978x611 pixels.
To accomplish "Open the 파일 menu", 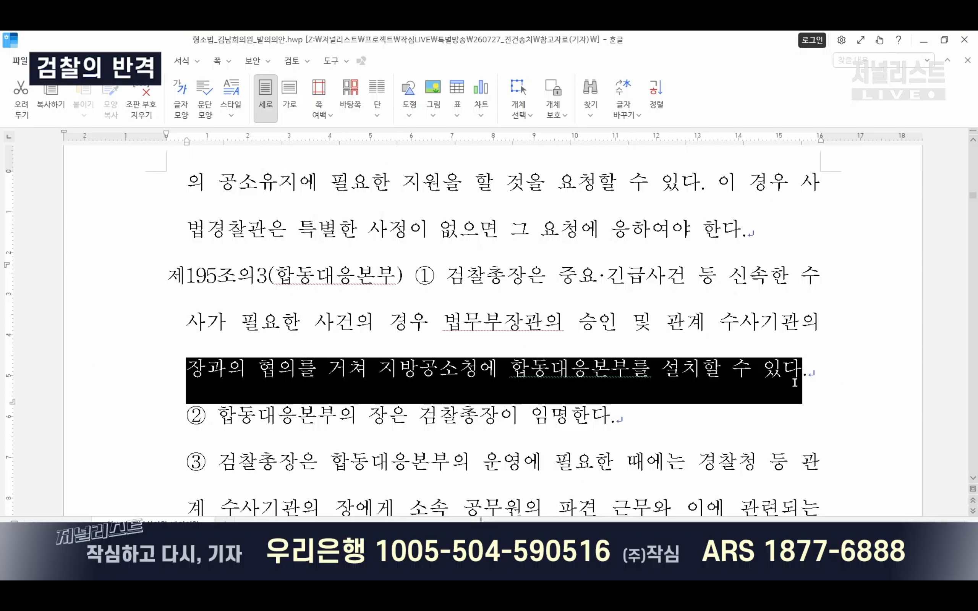I will tap(20, 61).
